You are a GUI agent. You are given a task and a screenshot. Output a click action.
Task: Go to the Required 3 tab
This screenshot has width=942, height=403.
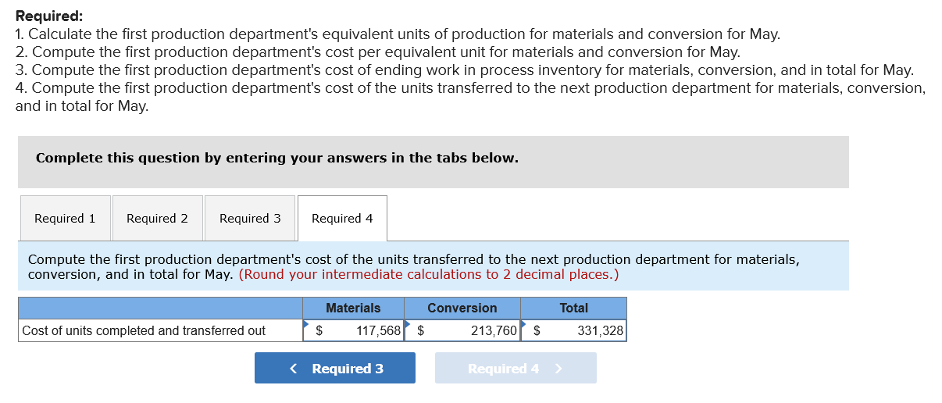250,219
